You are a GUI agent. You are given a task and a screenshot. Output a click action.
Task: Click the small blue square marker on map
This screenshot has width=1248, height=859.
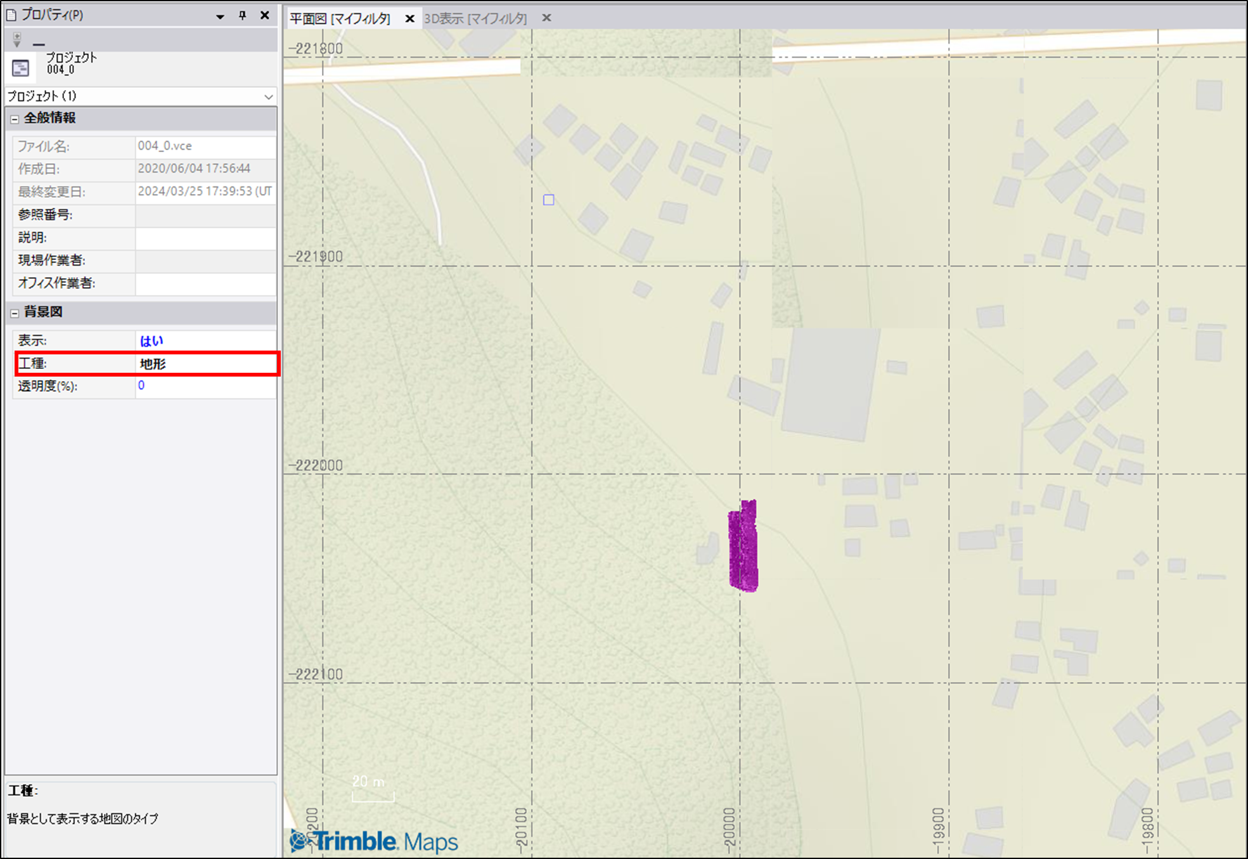tap(549, 200)
